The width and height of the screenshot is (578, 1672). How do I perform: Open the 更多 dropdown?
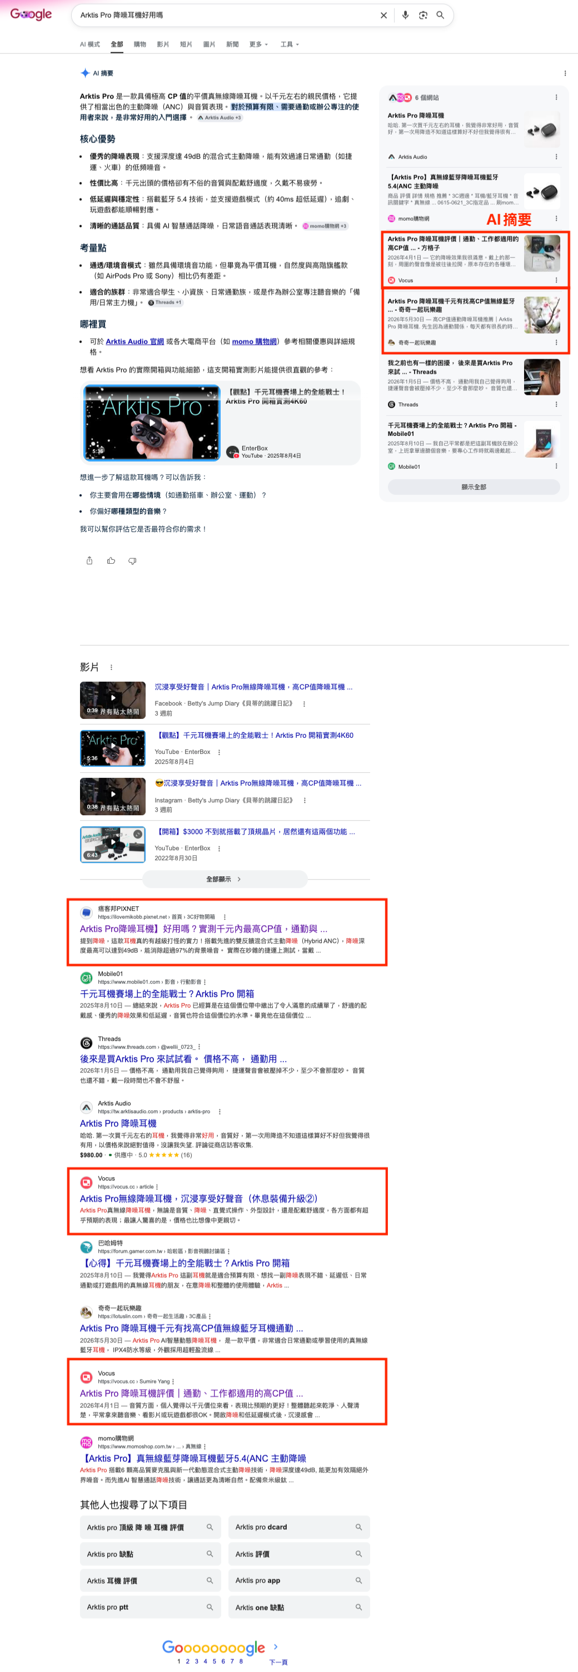[x=258, y=44]
